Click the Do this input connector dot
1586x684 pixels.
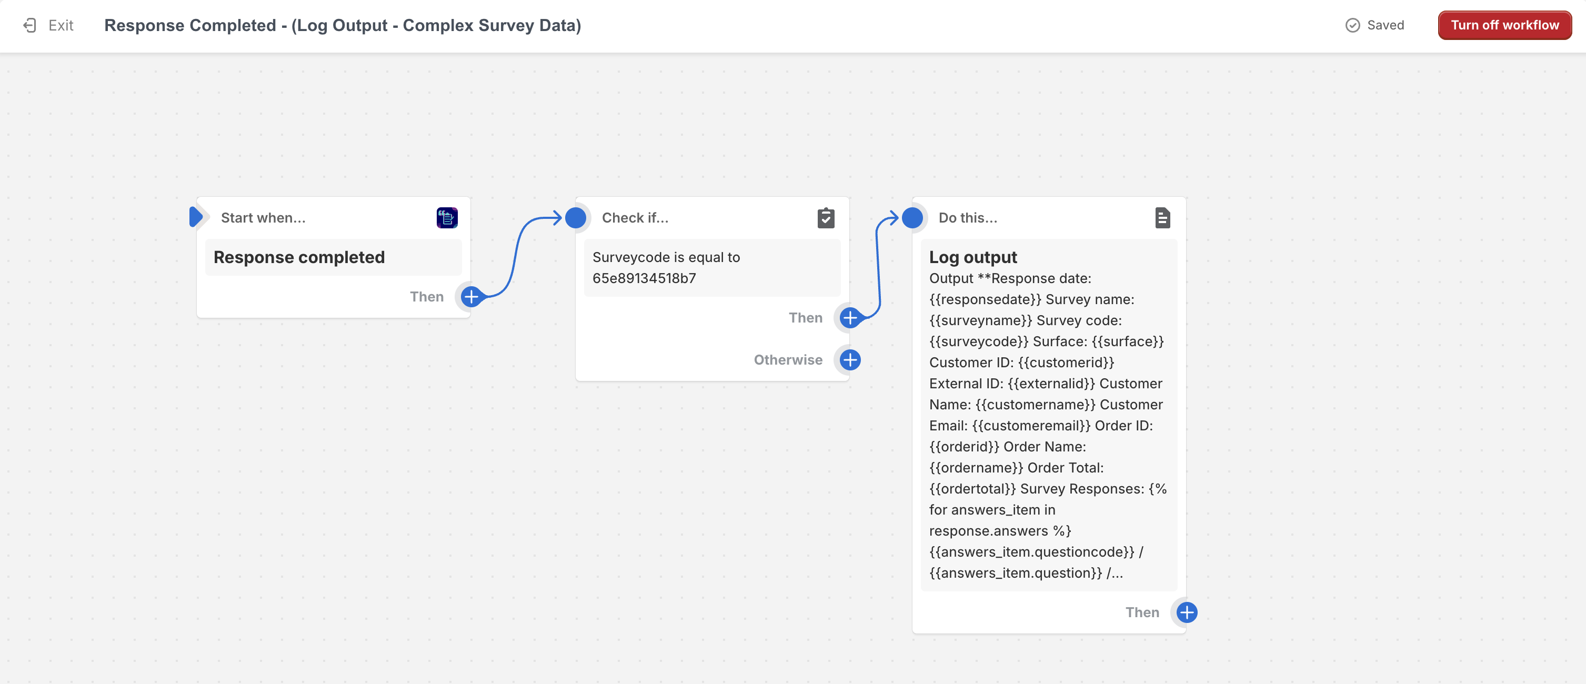[x=912, y=217]
